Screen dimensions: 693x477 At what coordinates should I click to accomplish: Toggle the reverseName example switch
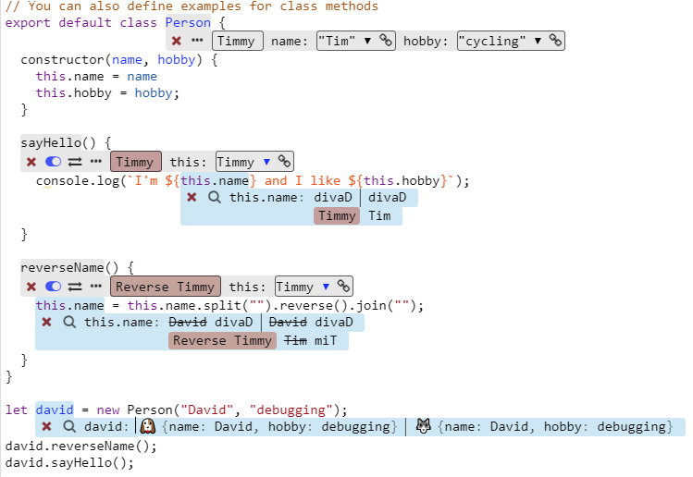[53, 287]
